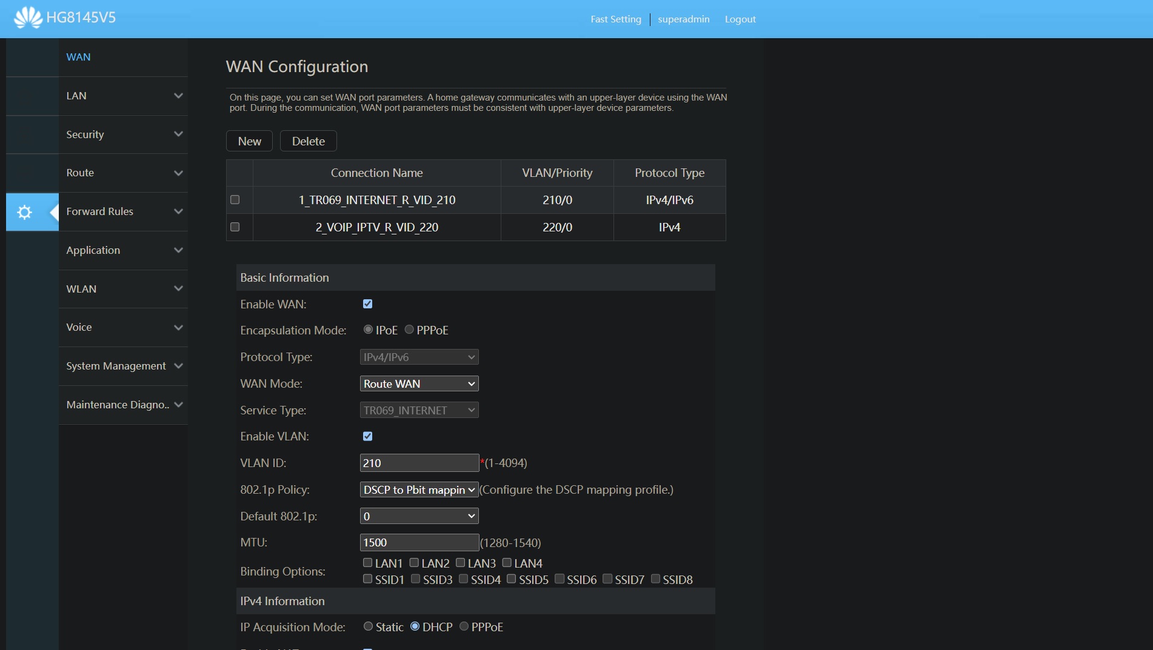Viewport: 1153px width, 650px height.
Task: Click the New button
Action: [x=249, y=141]
